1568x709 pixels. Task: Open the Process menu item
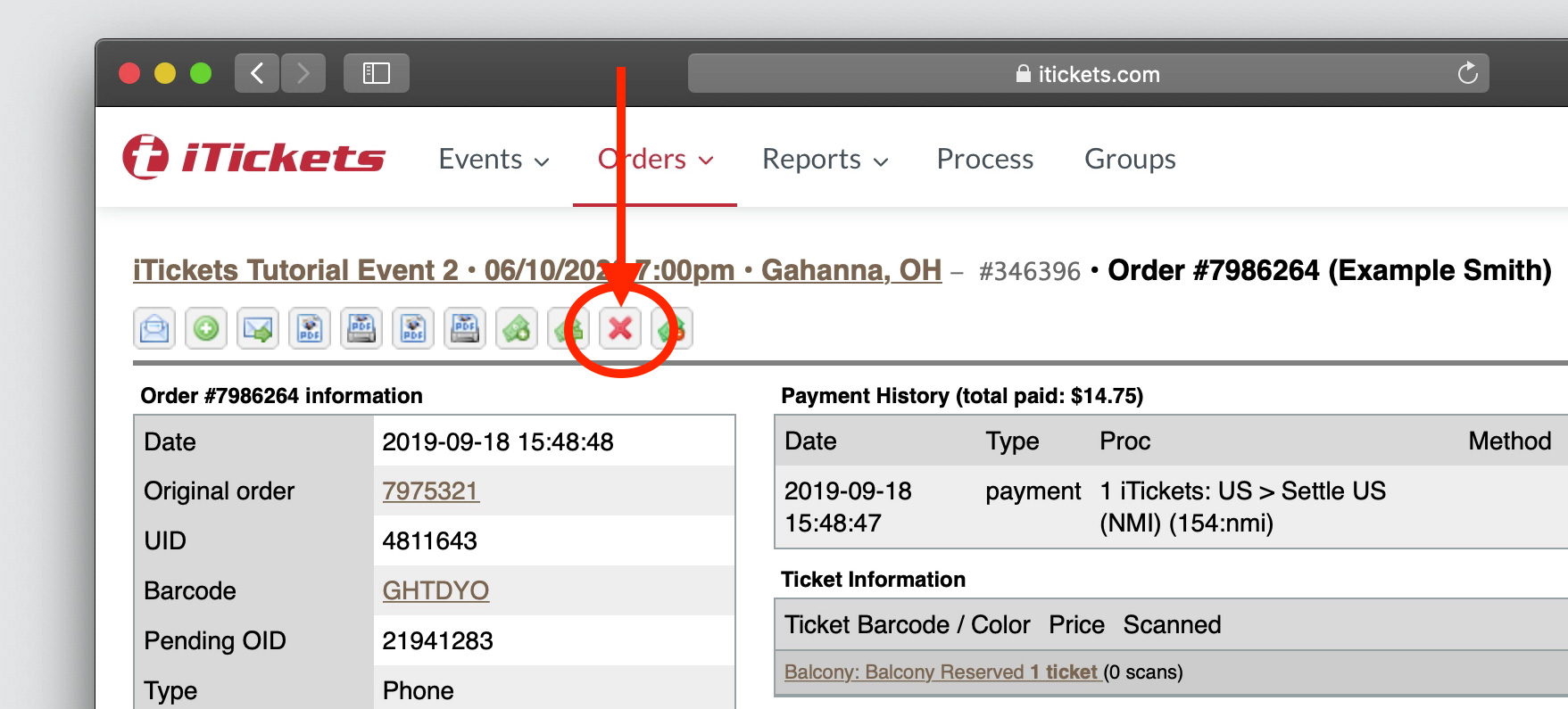coord(985,160)
